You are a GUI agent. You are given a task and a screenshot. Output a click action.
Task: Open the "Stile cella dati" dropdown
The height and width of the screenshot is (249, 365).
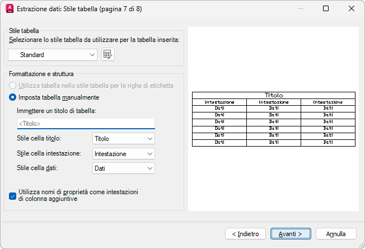[x=123, y=168]
